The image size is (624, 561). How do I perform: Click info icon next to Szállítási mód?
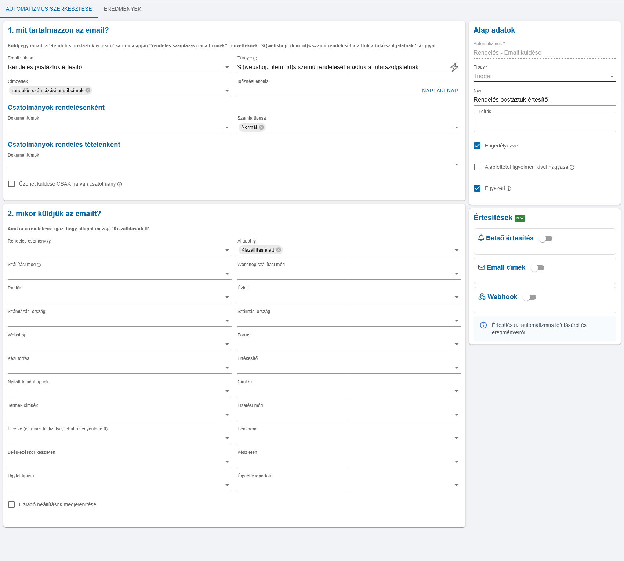click(x=39, y=265)
